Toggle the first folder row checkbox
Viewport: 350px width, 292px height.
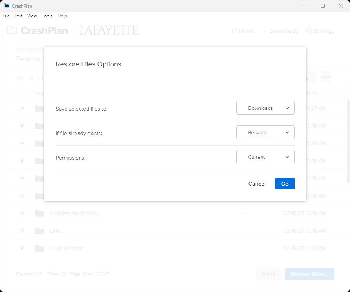click(x=23, y=108)
